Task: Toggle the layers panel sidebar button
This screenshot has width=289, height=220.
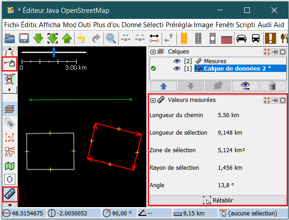Action: pos(10,109)
